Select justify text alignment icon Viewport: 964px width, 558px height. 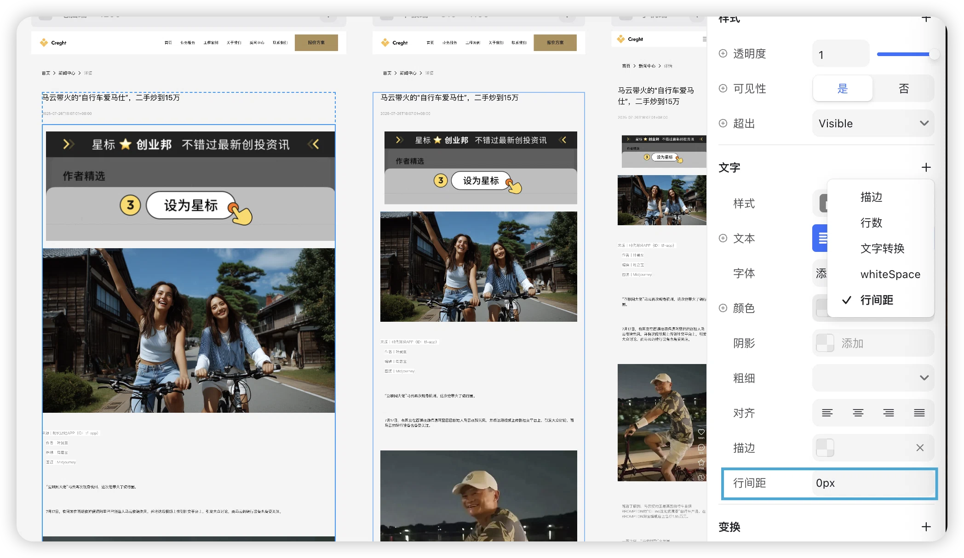[x=919, y=413]
